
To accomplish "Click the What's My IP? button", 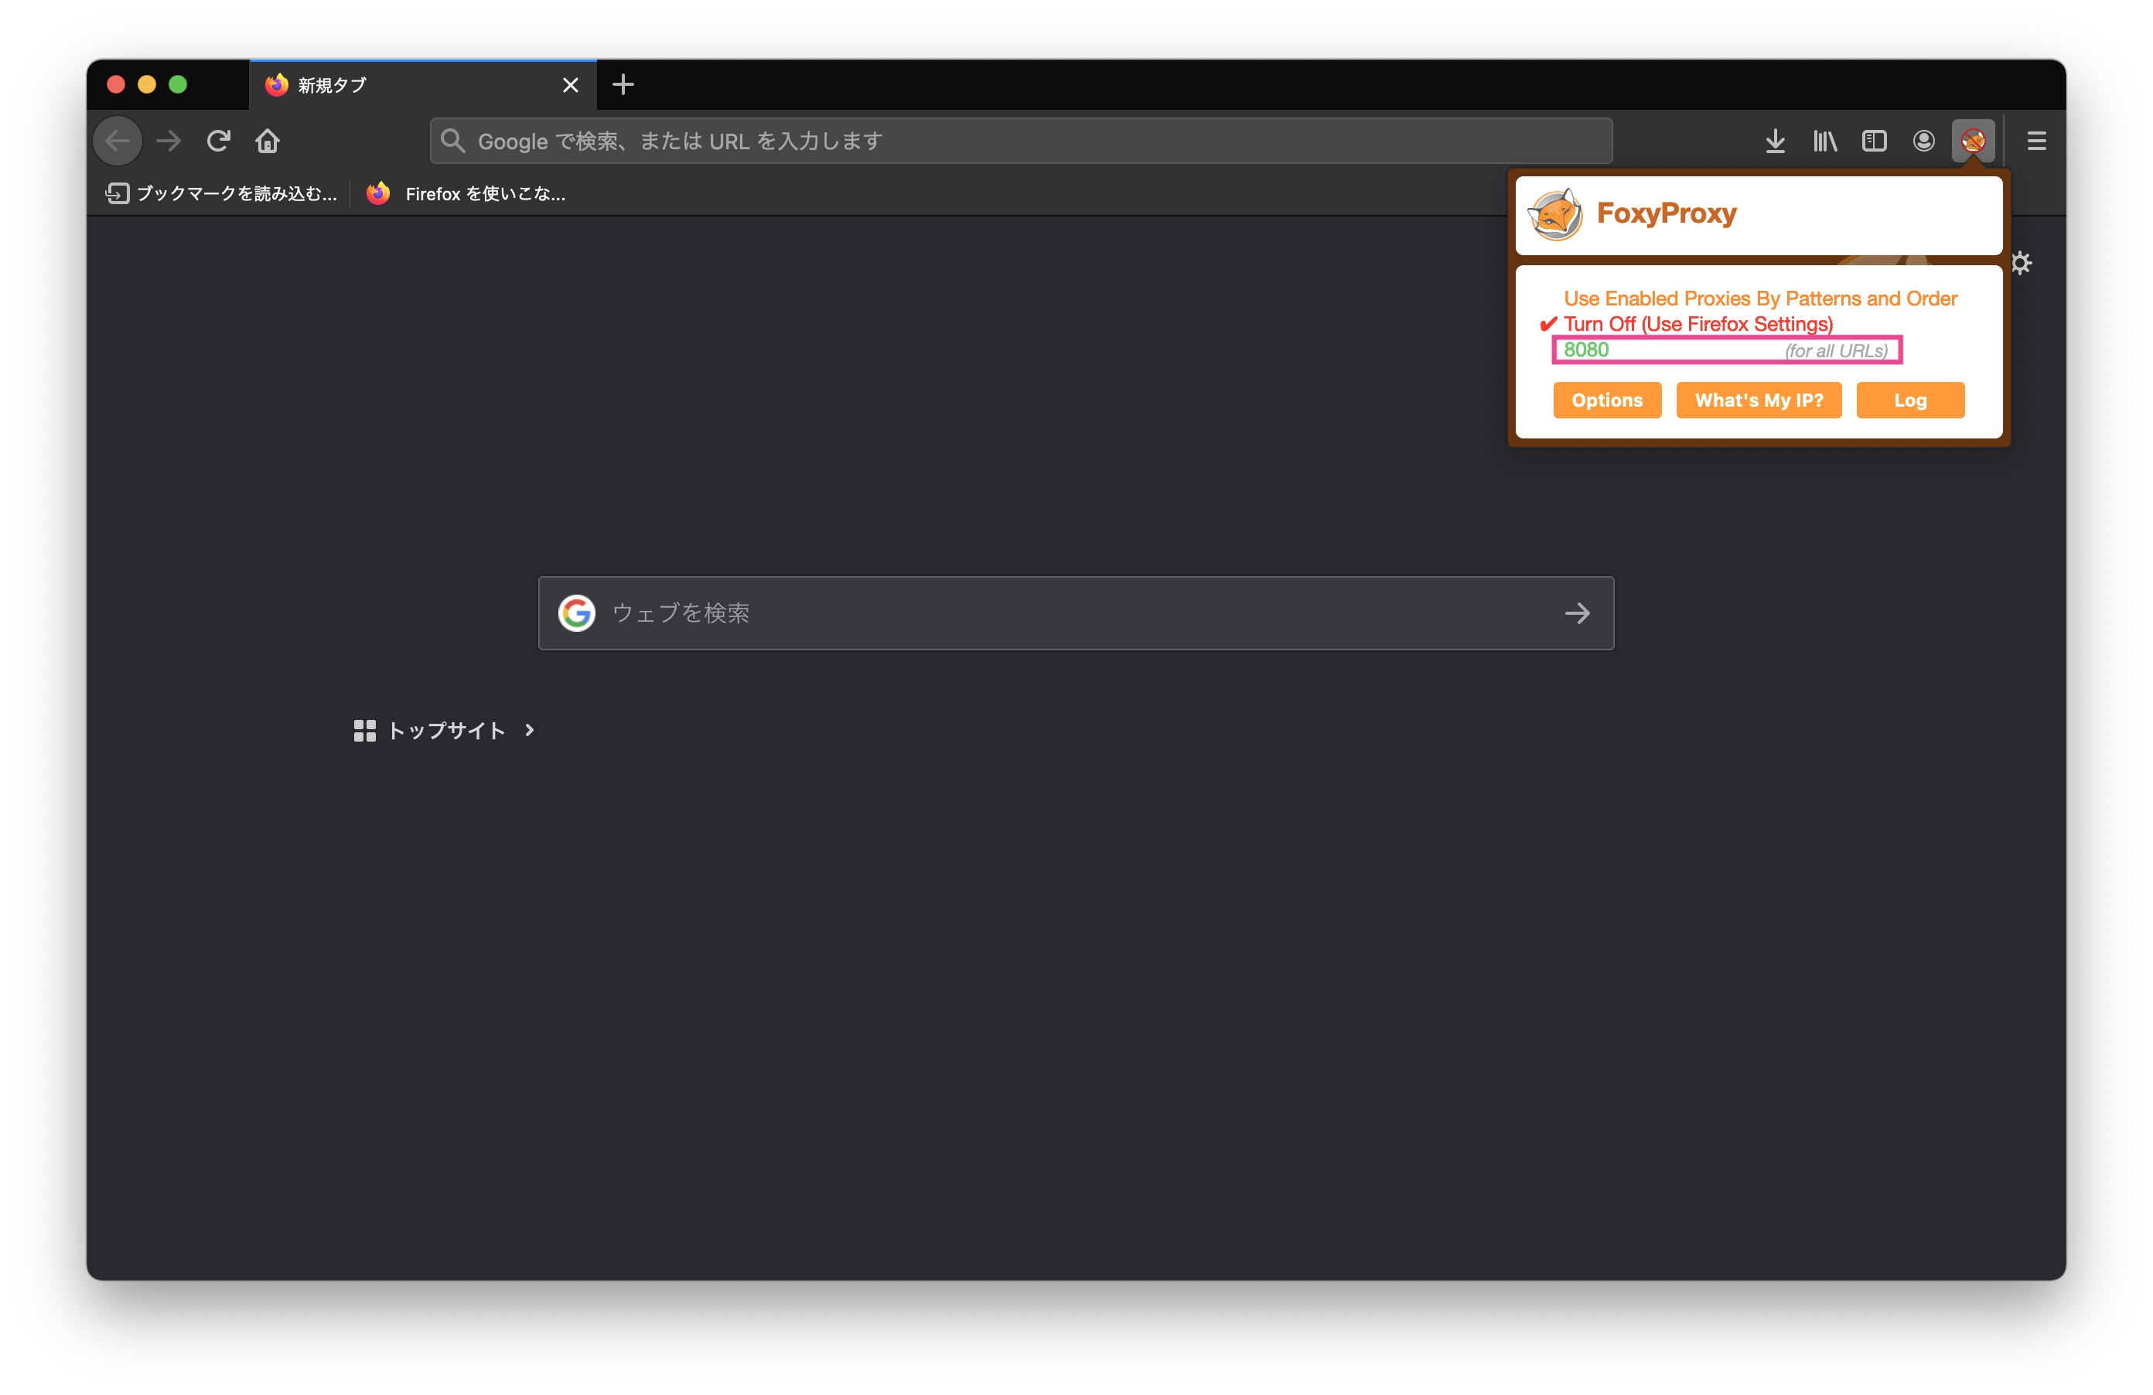I will (x=1759, y=401).
